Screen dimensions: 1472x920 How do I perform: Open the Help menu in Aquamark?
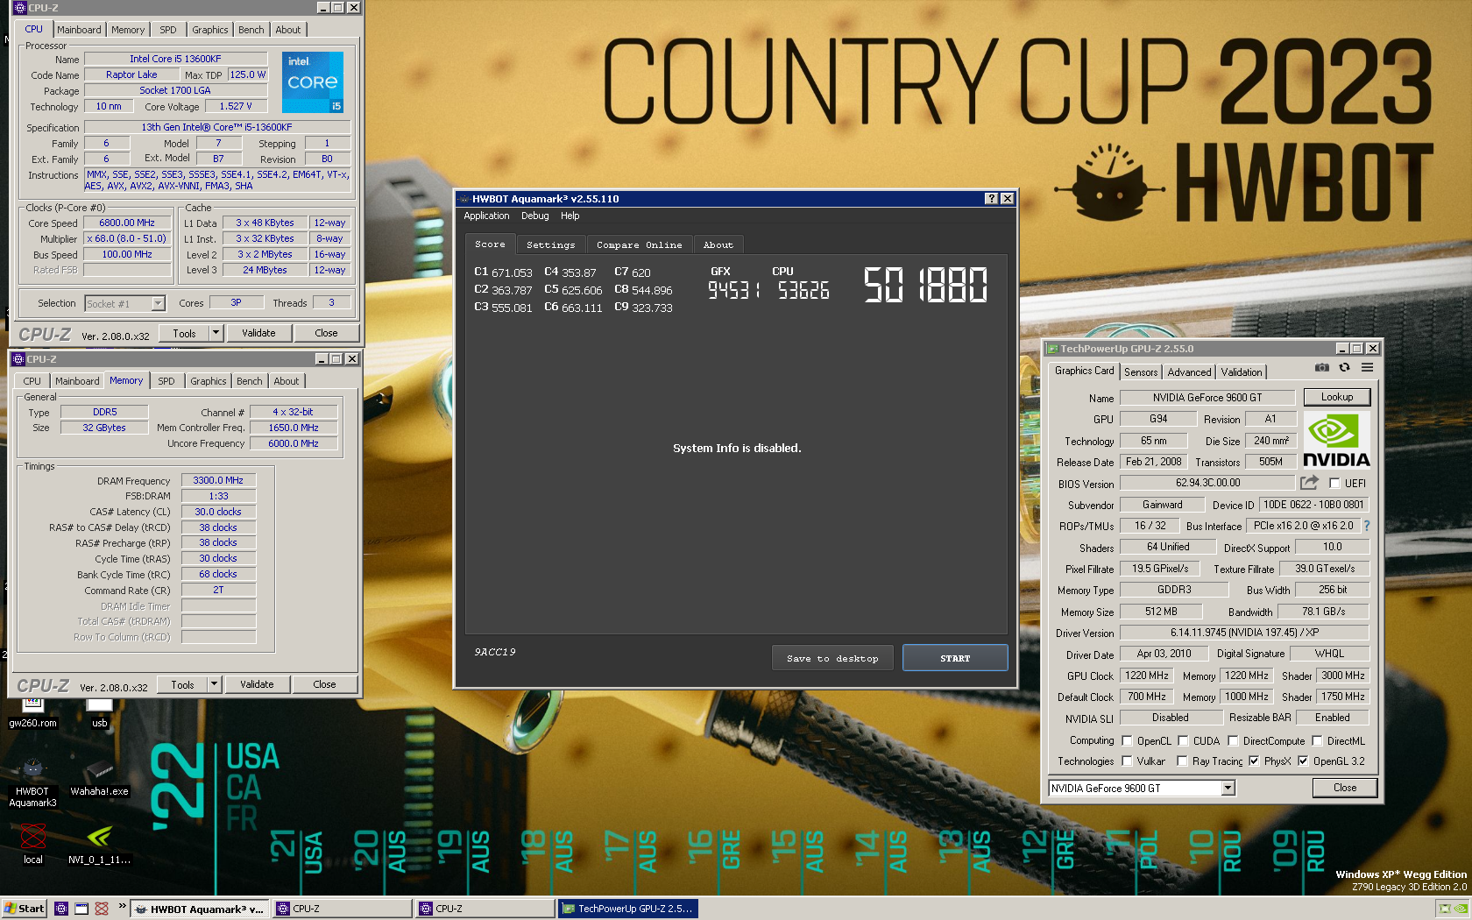(570, 216)
